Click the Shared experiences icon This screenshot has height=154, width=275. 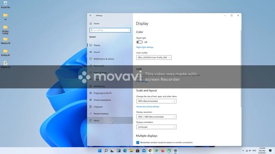point(91,100)
